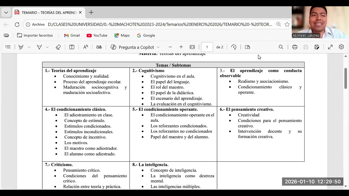Expand the Copilot dropdown chevron

coord(158,47)
